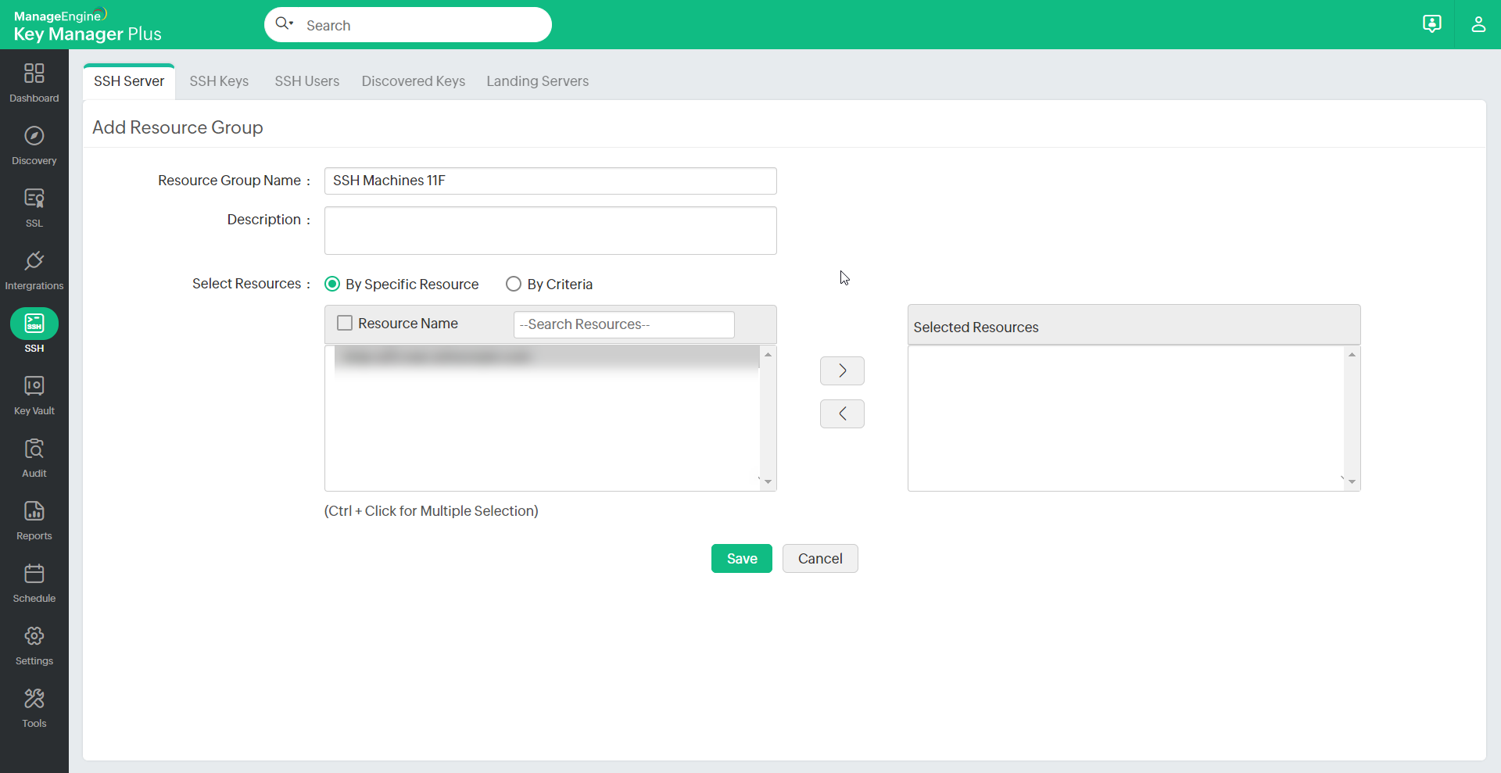Open the search scope dropdown
This screenshot has width=1501, height=773.
pyautogui.click(x=283, y=24)
